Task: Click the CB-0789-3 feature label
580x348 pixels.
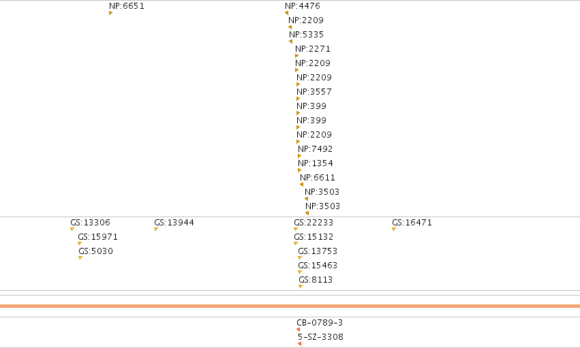Action: pos(320,323)
